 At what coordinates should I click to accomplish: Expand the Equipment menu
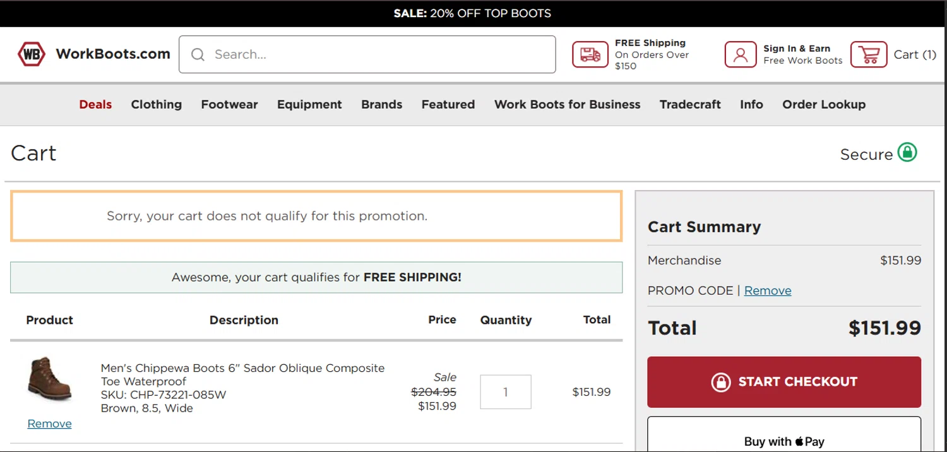tap(309, 105)
